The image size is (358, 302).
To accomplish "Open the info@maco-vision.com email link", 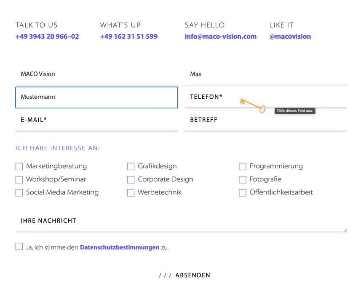I will (x=221, y=37).
